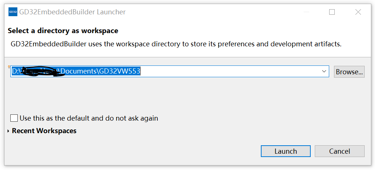This screenshot has height=171, width=375.
Task: Maximize the Launcher dialog window
Action: [332, 12]
